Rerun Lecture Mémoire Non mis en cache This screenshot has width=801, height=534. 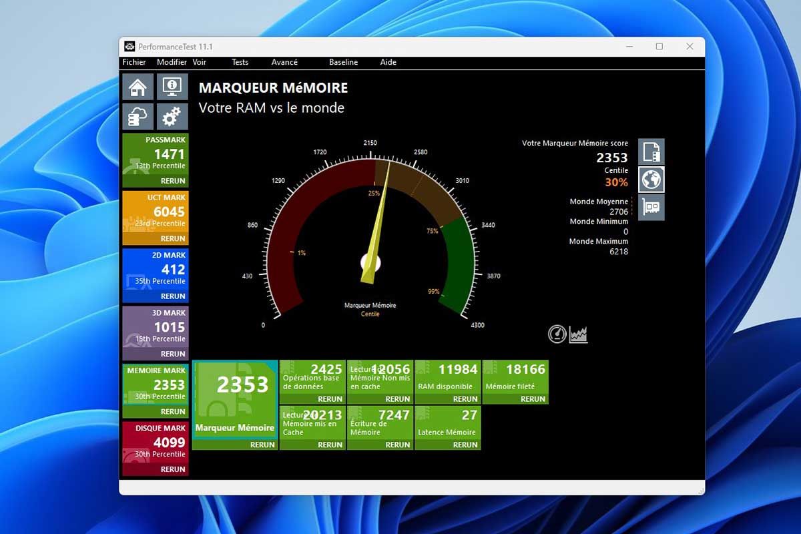(x=398, y=399)
